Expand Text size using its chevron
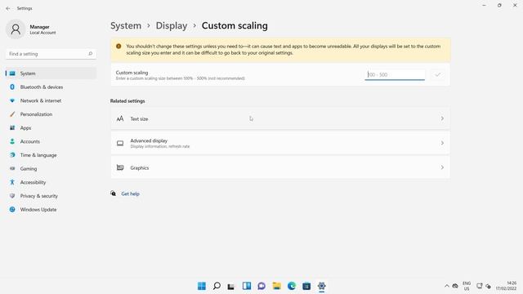 pyautogui.click(x=442, y=118)
